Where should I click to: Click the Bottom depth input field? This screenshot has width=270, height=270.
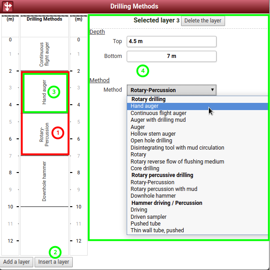tap(171, 56)
